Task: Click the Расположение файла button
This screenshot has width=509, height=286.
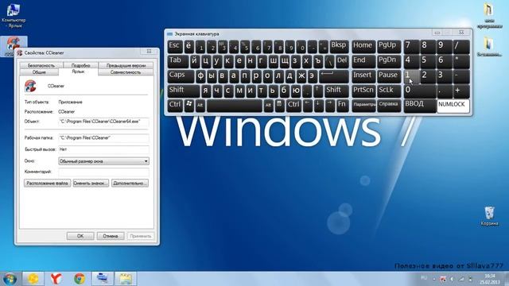Action: click(x=48, y=184)
